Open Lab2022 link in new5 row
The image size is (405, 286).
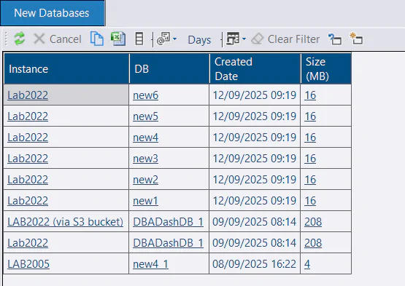tap(28, 116)
